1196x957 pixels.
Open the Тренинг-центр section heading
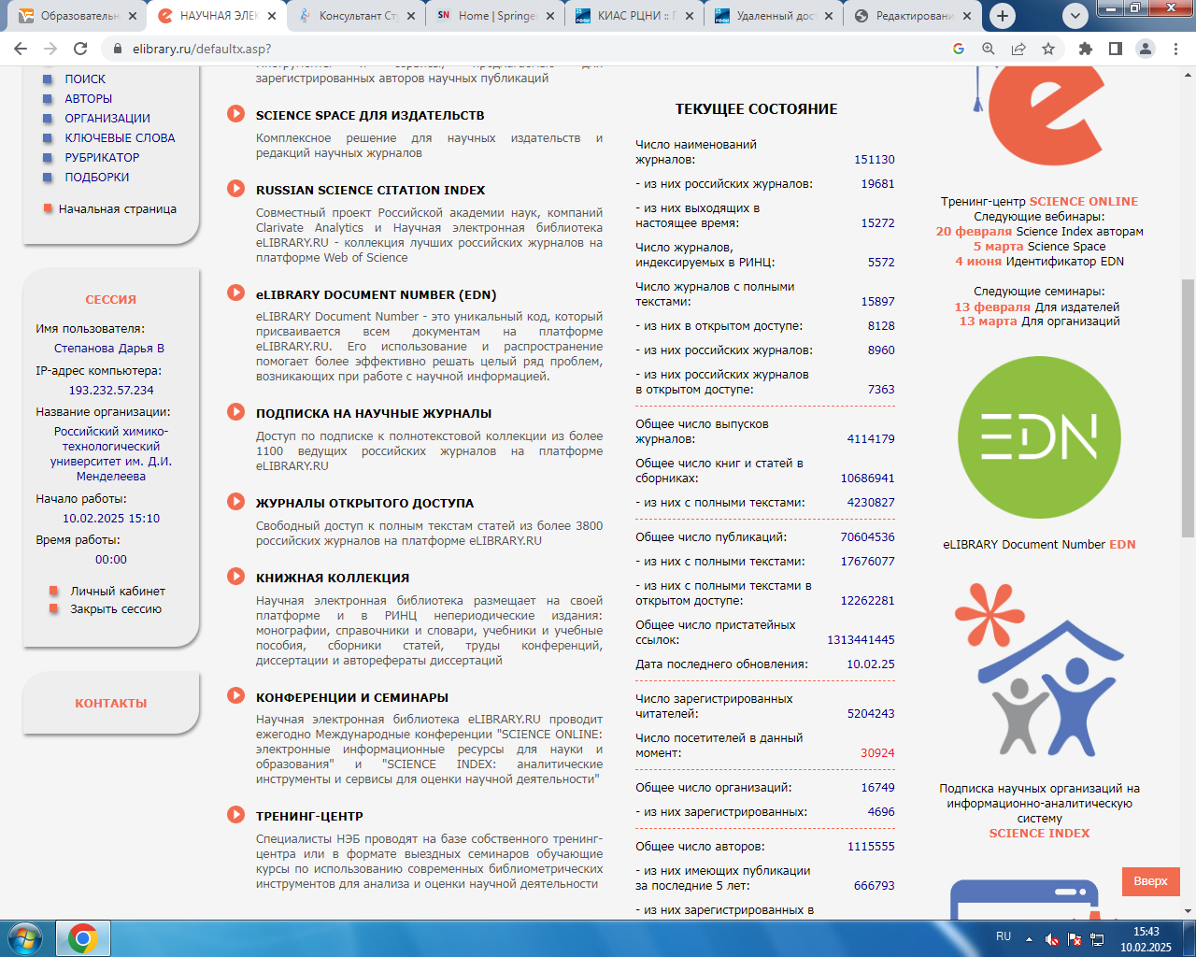[x=309, y=816]
